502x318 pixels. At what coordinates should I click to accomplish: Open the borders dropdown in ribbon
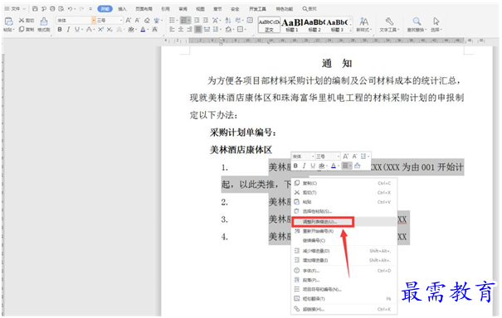(x=246, y=30)
